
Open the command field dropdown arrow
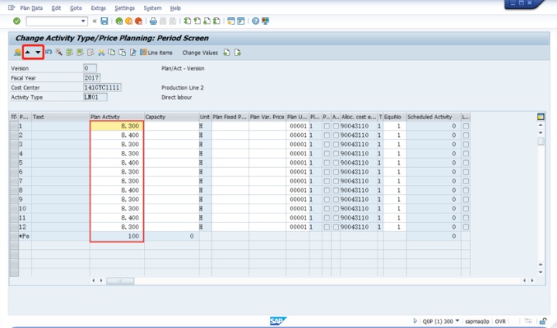click(x=84, y=22)
